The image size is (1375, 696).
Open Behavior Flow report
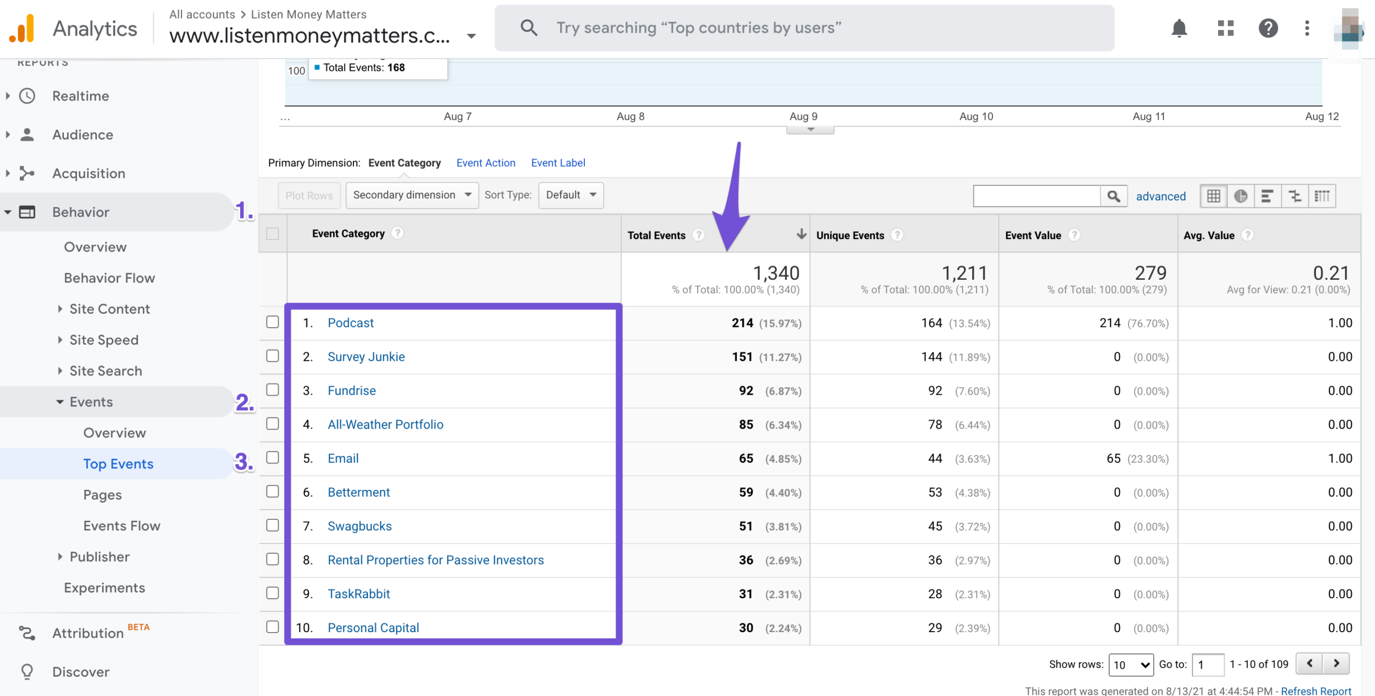click(110, 278)
